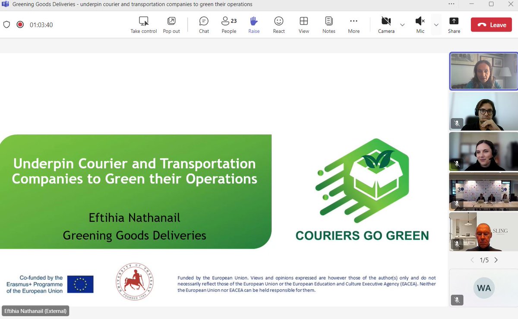
Task: Maximize the Teams meeting window
Action: [491, 4]
